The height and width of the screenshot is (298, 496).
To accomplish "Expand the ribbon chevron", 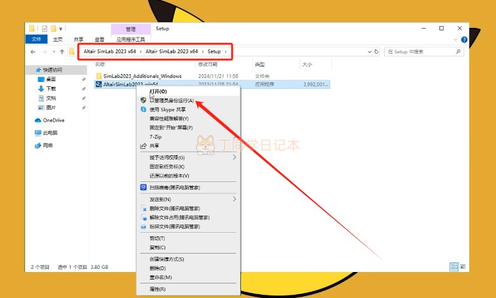I will click(x=455, y=40).
